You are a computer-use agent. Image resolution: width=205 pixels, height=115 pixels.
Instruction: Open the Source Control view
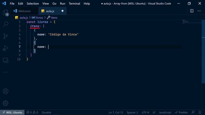(x=5, y=36)
